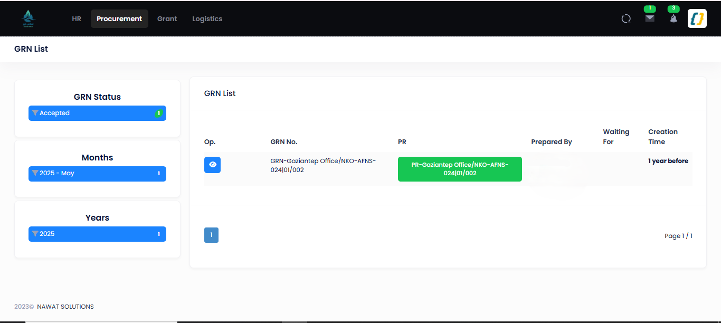Click the GRN No. column header

(x=284, y=142)
